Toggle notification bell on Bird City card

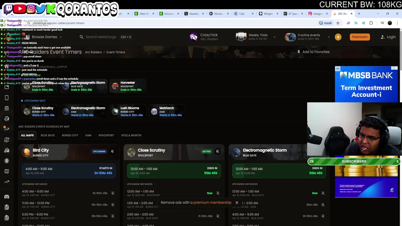point(112,151)
